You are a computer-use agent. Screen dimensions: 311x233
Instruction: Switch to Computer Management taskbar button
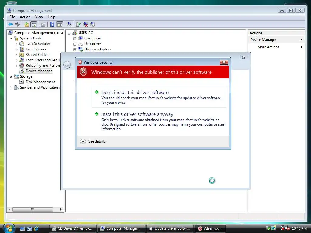(x=121, y=228)
